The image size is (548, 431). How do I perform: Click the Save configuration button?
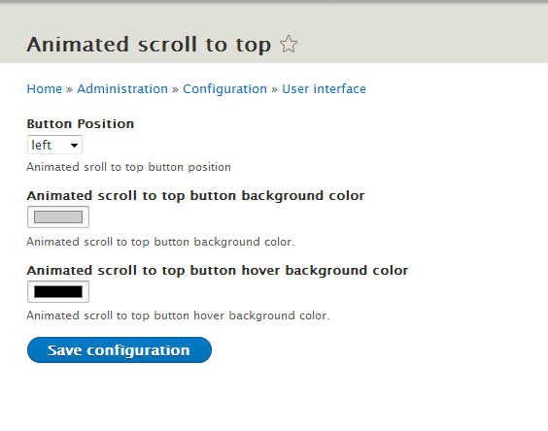coord(120,350)
